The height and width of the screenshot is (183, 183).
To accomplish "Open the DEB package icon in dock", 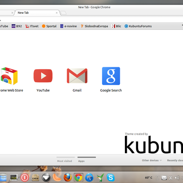I will (x=35, y=178).
